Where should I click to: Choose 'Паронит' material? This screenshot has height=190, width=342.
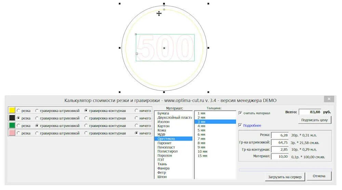(x=173, y=143)
